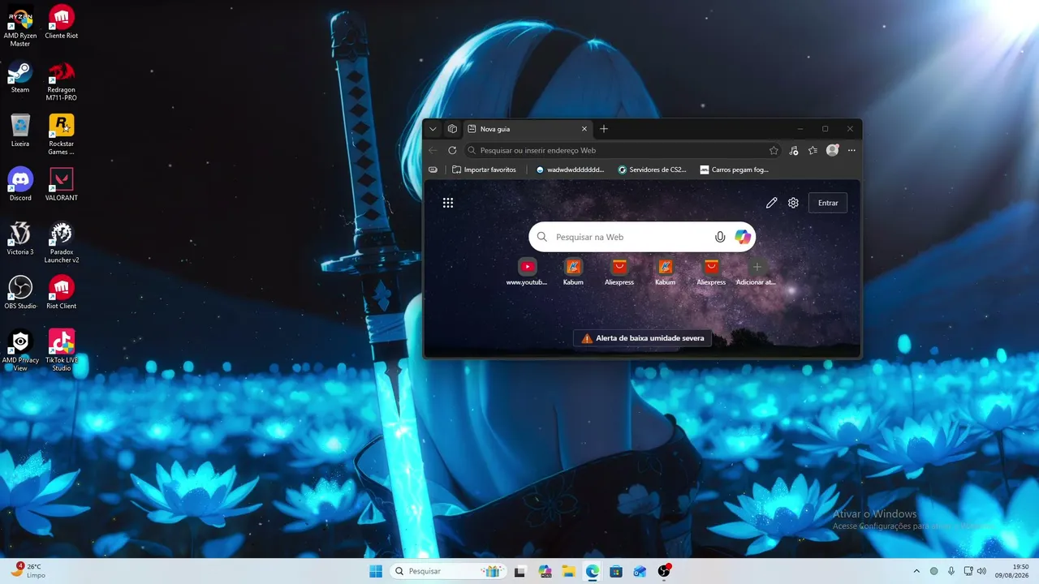Open tab actions menu icon in Edge
Image resolution: width=1039 pixels, height=584 pixels.
[452, 129]
